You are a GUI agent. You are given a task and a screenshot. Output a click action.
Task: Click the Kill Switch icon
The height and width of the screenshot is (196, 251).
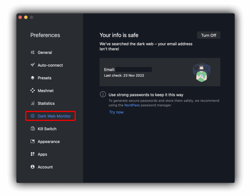[33, 129]
